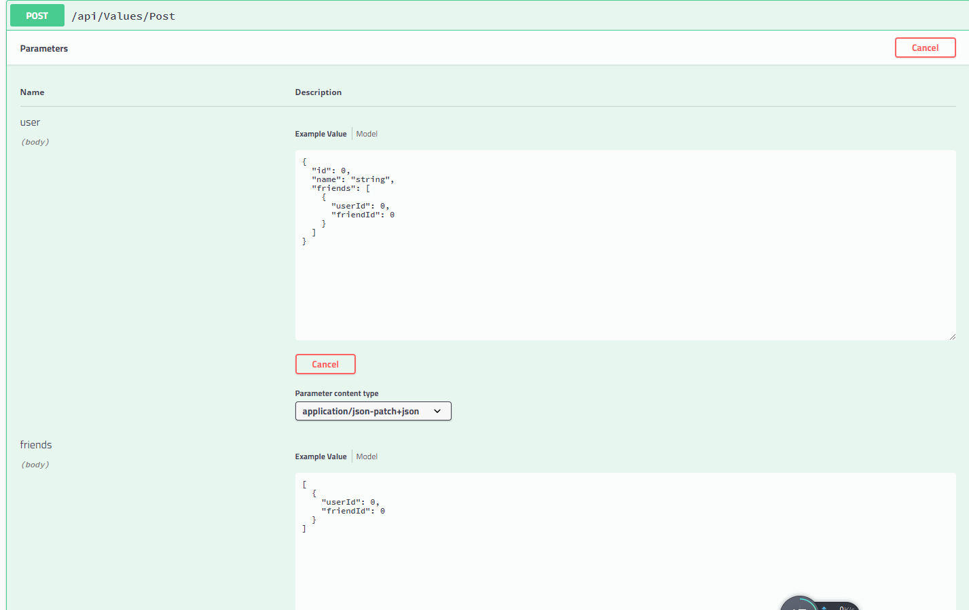Click the friends parameter name
The height and width of the screenshot is (610, 969).
click(x=35, y=445)
